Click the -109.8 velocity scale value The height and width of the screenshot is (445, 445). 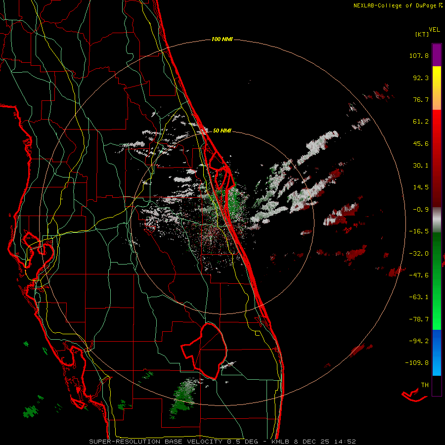417,363
